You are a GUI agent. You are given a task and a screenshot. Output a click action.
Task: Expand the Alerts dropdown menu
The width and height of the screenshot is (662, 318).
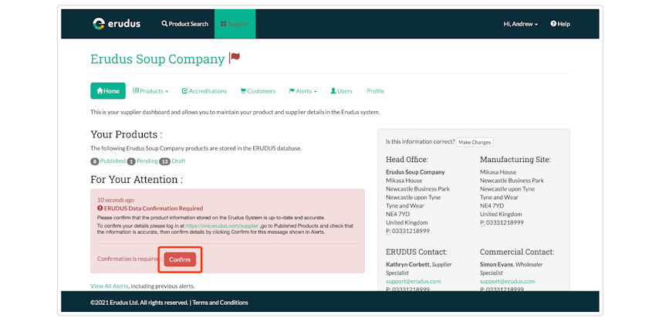pyautogui.click(x=302, y=91)
